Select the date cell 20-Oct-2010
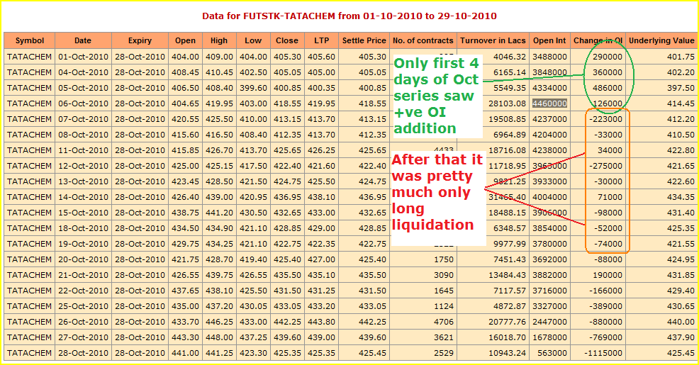This screenshot has width=699, height=365. (x=84, y=259)
